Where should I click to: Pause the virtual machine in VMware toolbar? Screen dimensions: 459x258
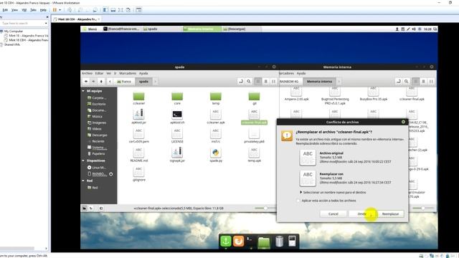point(55,10)
